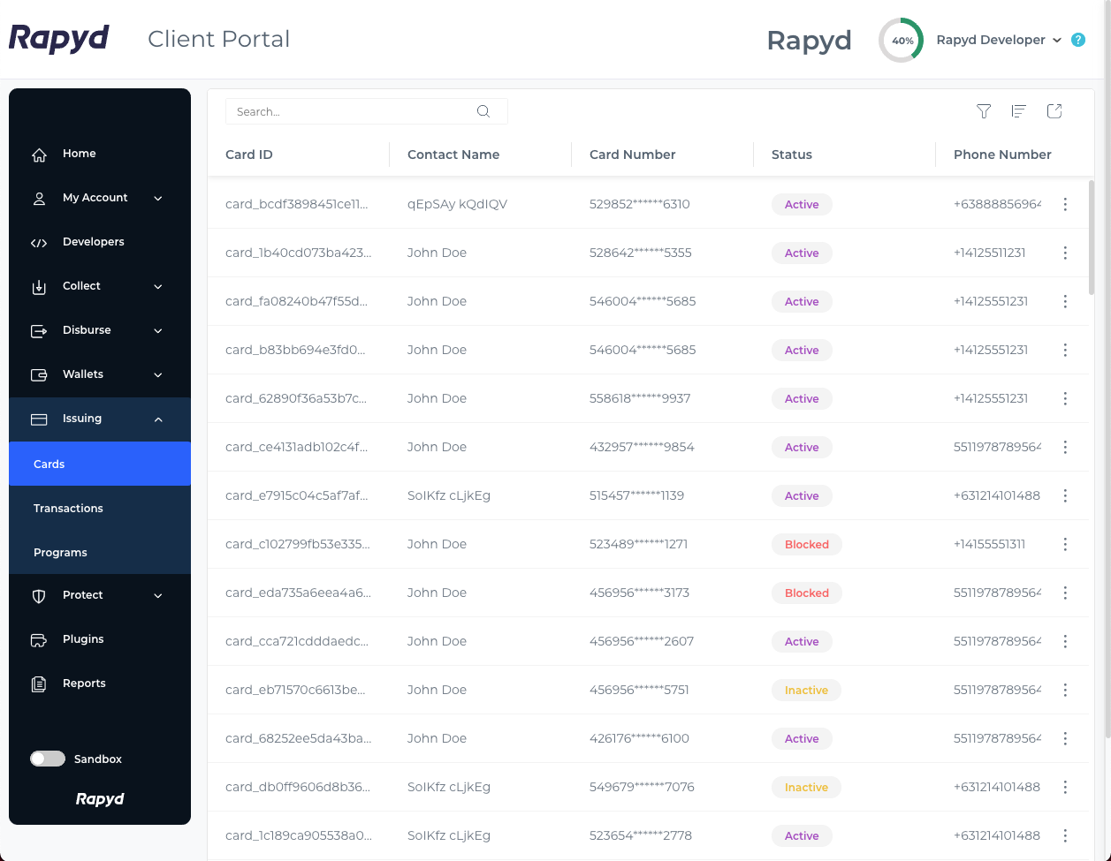Screen dimensions: 1111x861
Task: Click card number 523654******2778
Action: coord(641,835)
